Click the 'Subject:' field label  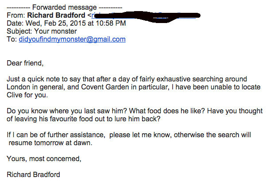(x=19, y=31)
